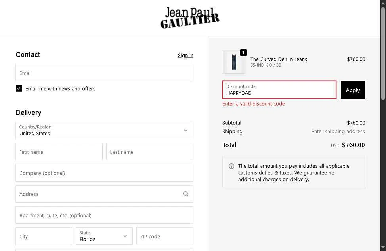
Task: Click the 55-INDIGO / 30 variant text
Action: [266, 65]
